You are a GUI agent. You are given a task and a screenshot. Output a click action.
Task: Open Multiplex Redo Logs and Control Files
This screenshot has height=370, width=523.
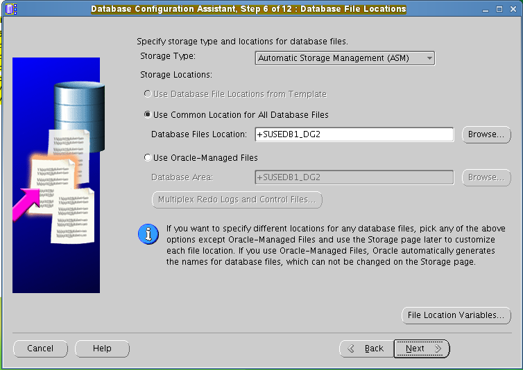pyautogui.click(x=237, y=200)
